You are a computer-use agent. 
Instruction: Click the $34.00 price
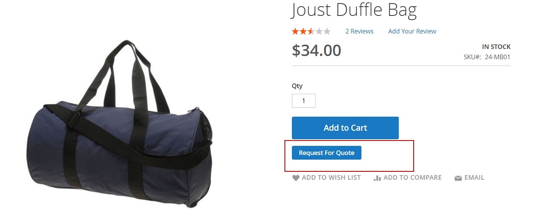pos(316,51)
